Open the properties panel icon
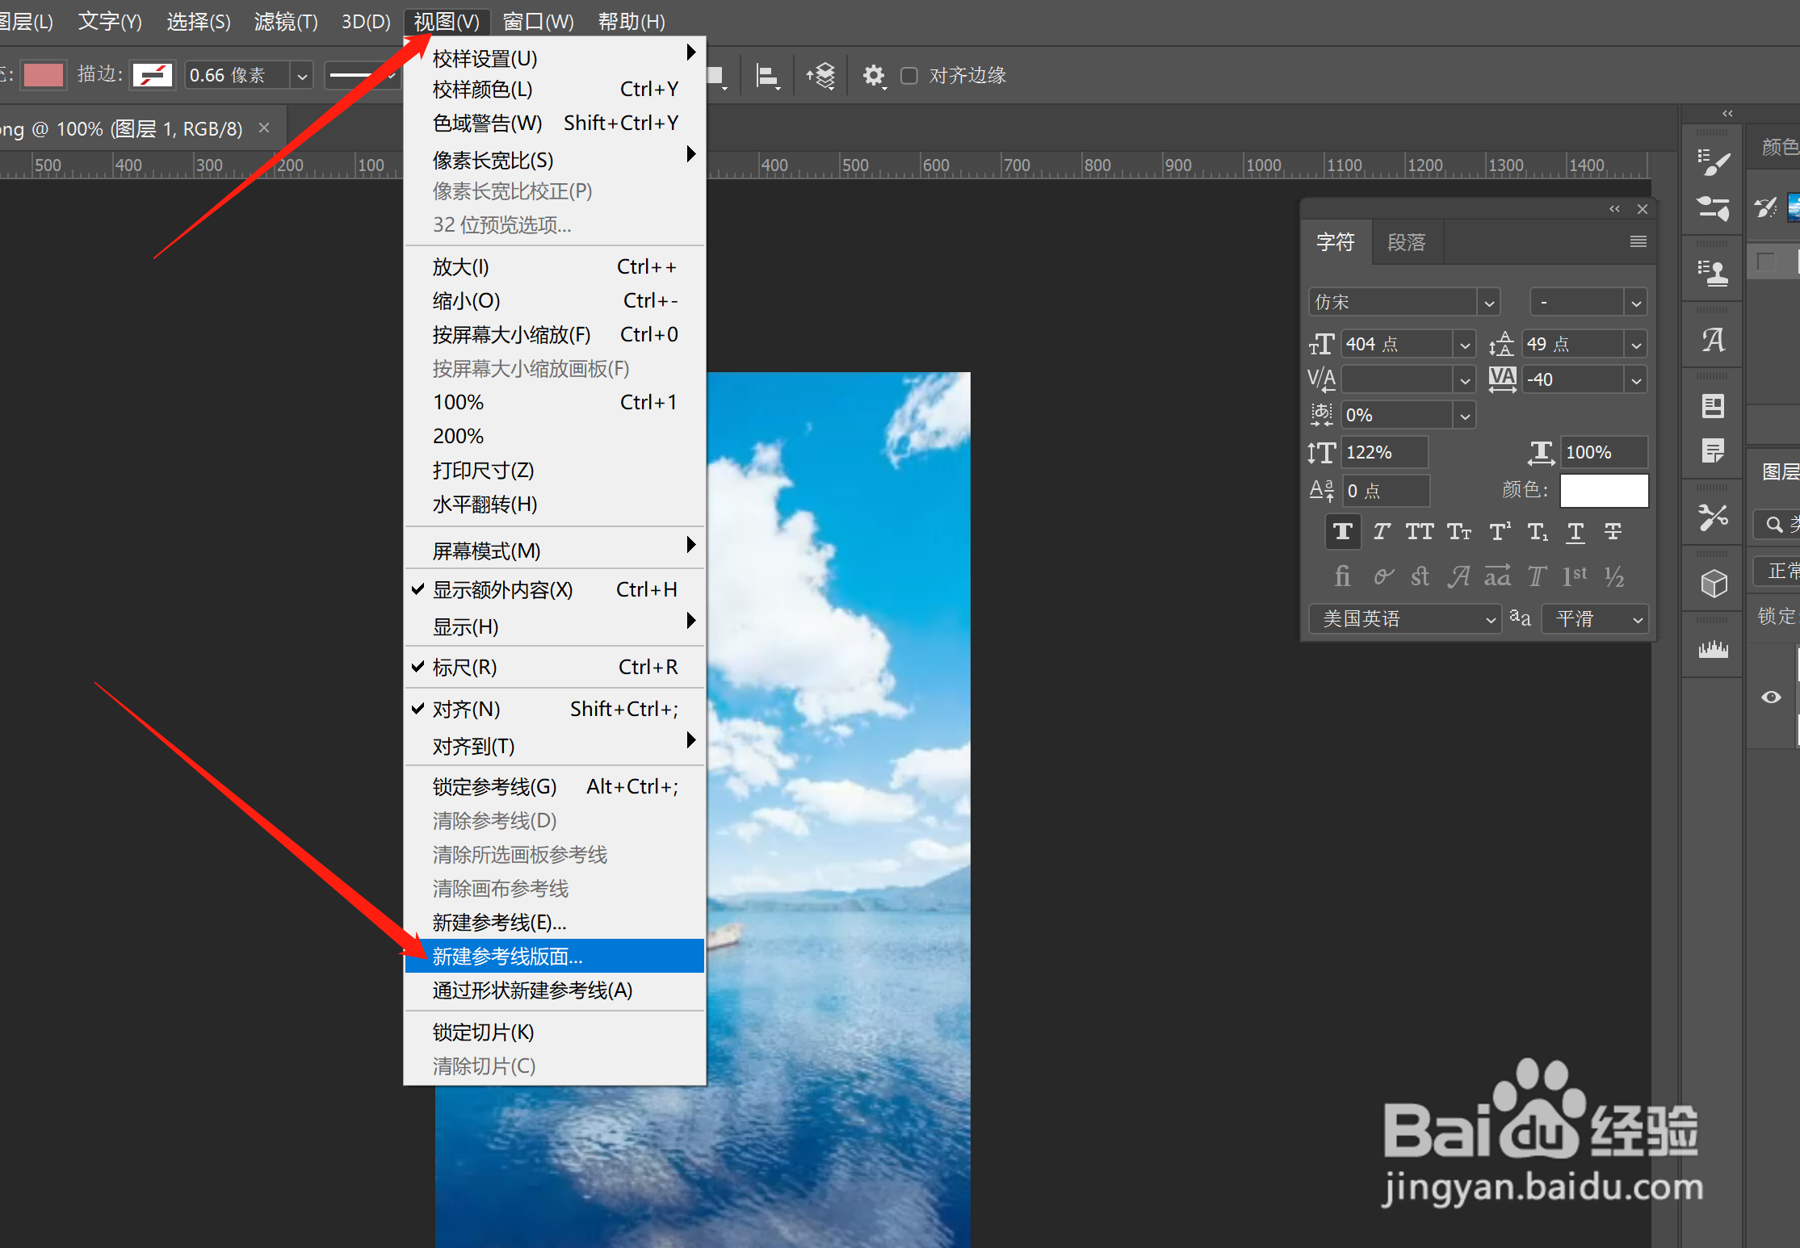Viewport: 1800px width, 1248px height. tap(1713, 405)
